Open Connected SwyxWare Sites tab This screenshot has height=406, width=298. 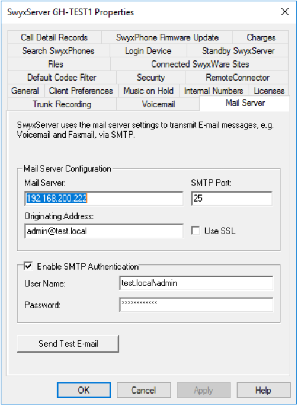click(200, 64)
